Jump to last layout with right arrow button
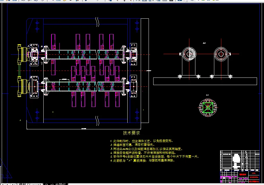264x185 pixels. 13,184
